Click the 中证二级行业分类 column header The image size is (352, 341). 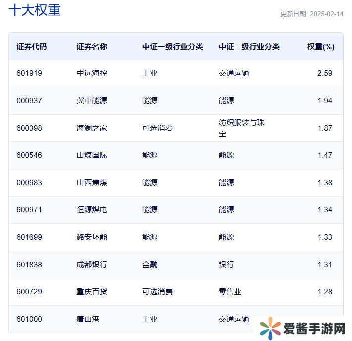pyautogui.click(x=249, y=47)
